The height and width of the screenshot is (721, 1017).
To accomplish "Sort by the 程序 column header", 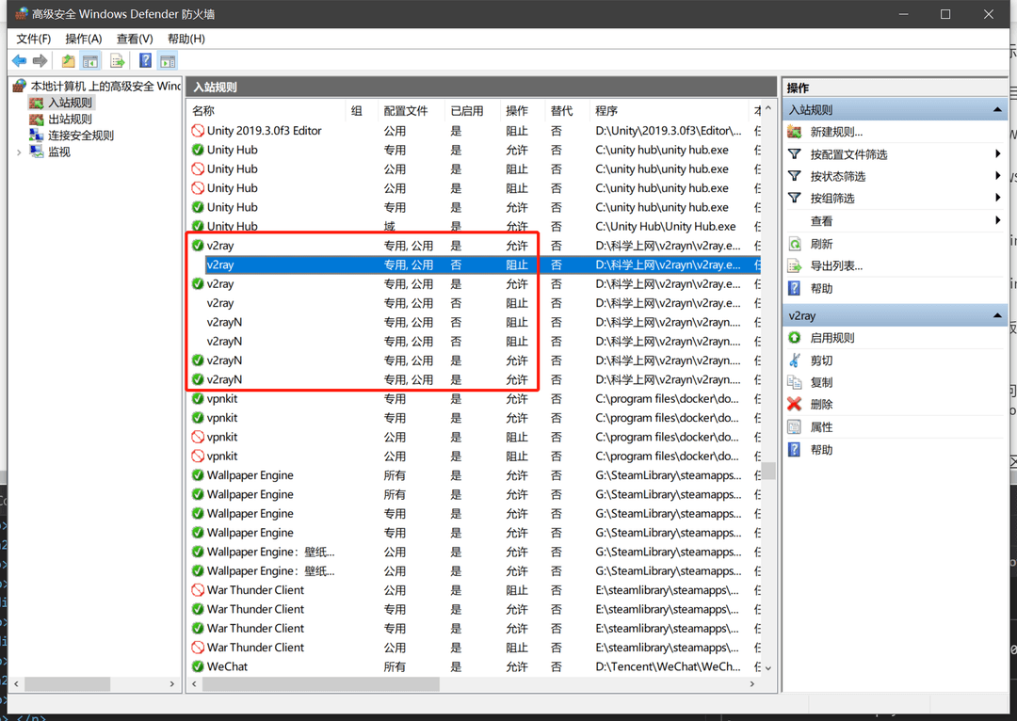I will [x=669, y=111].
